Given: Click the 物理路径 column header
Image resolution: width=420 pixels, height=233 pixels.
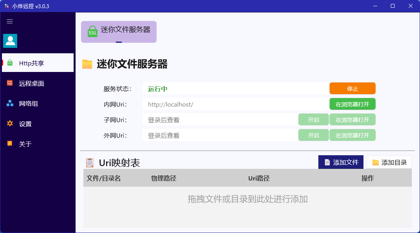Looking at the screenshot, I should coord(164,178).
